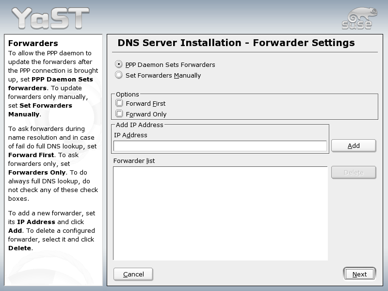This screenshot has height=291, width=388.
Task: Cancel the DNS server installation
Action: 133,274
